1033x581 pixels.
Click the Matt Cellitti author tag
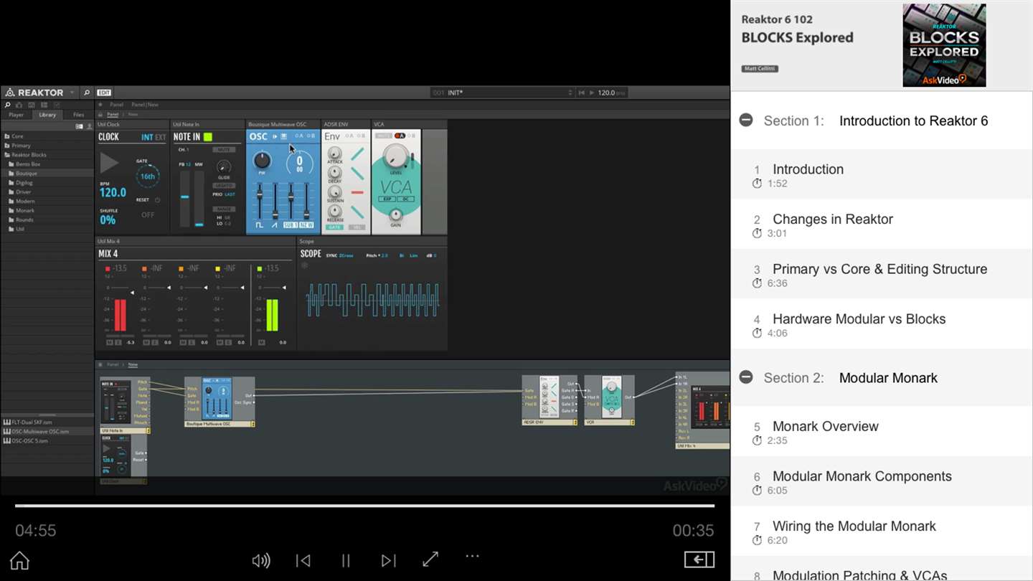[x=760, y=69]
